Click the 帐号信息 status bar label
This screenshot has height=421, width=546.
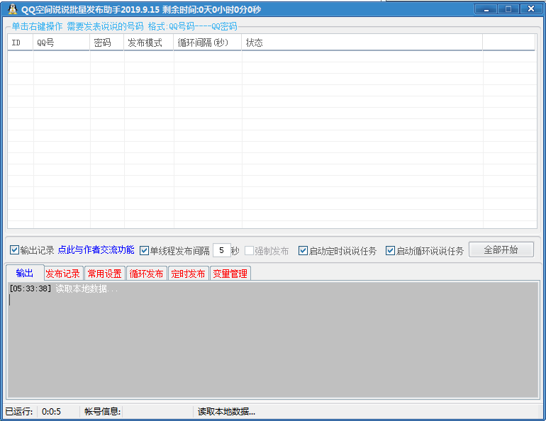(102, 412)
